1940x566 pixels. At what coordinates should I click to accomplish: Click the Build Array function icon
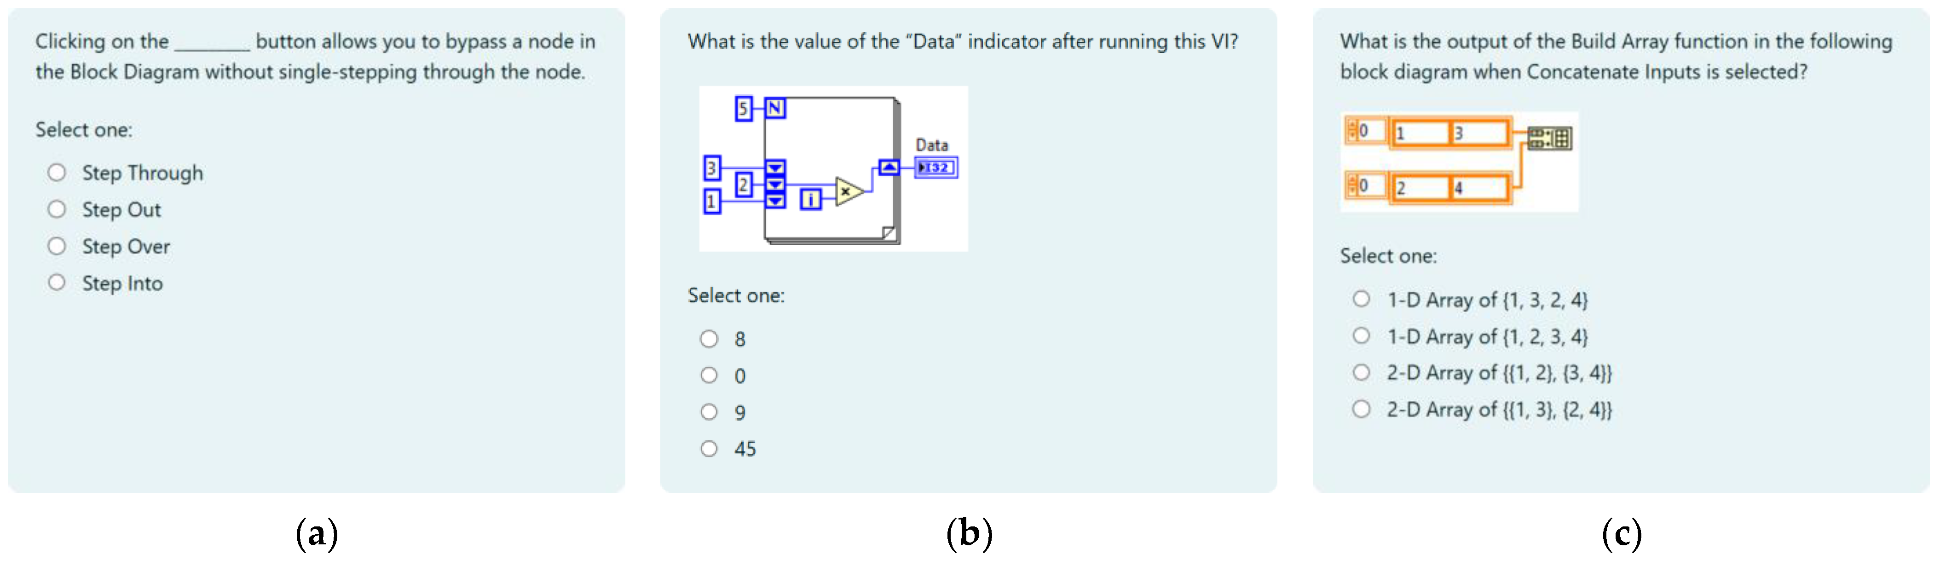pos(1549,139)
